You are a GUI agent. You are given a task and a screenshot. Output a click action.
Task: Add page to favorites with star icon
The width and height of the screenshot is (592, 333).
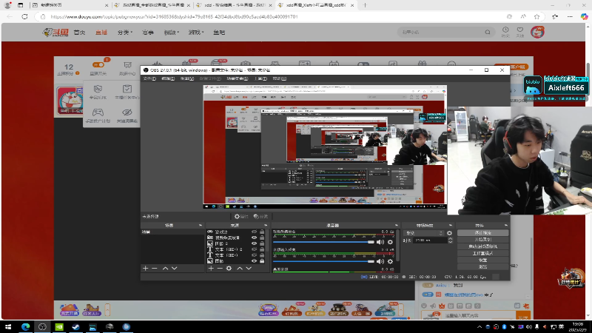(x=536, y=16)
